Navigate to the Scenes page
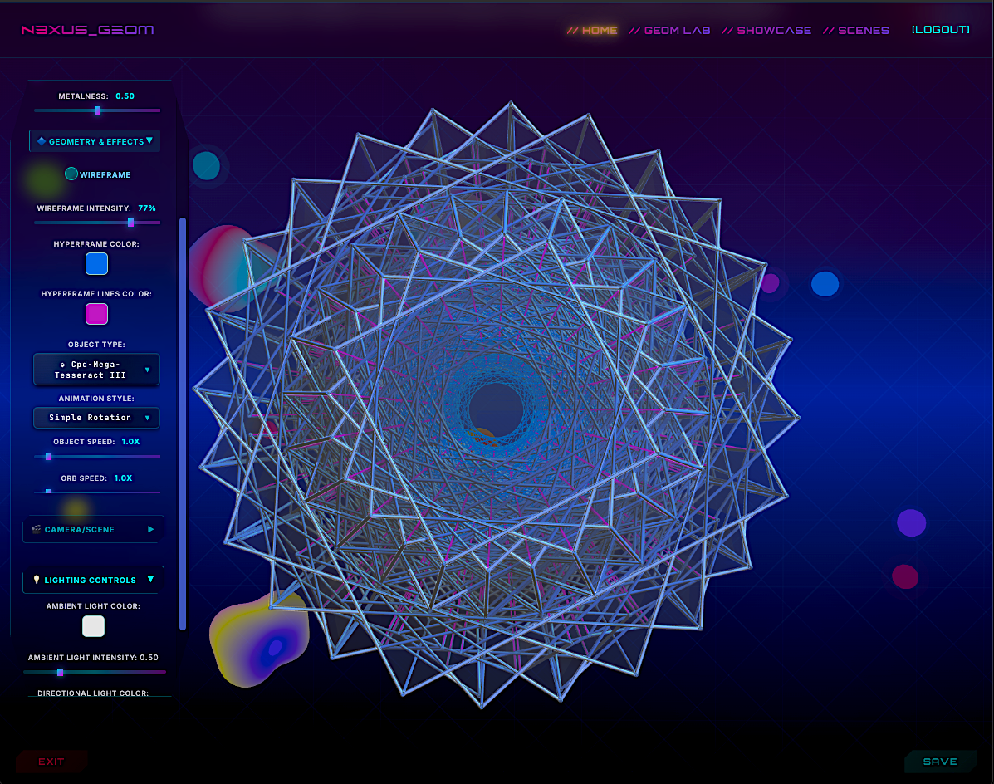Screen dimensions: 994x784 [x=856, y=30]
